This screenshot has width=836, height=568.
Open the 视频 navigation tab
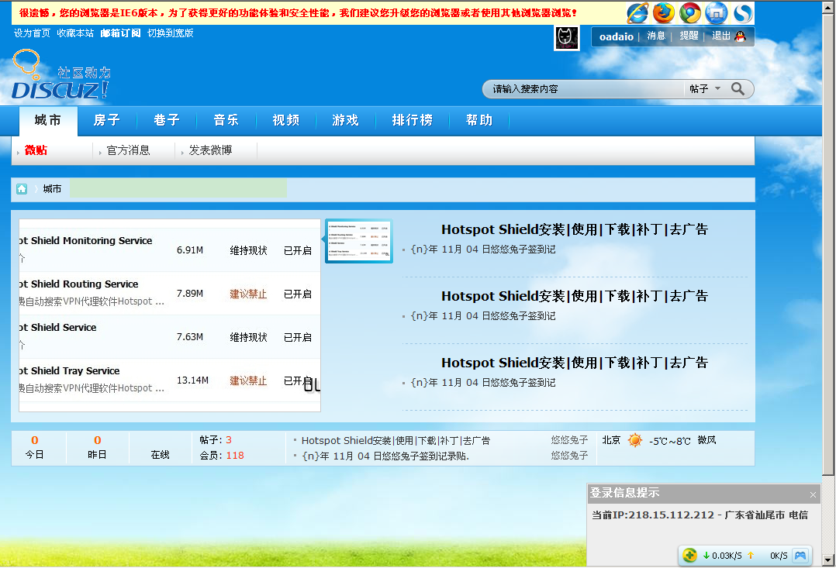(285, 120)
